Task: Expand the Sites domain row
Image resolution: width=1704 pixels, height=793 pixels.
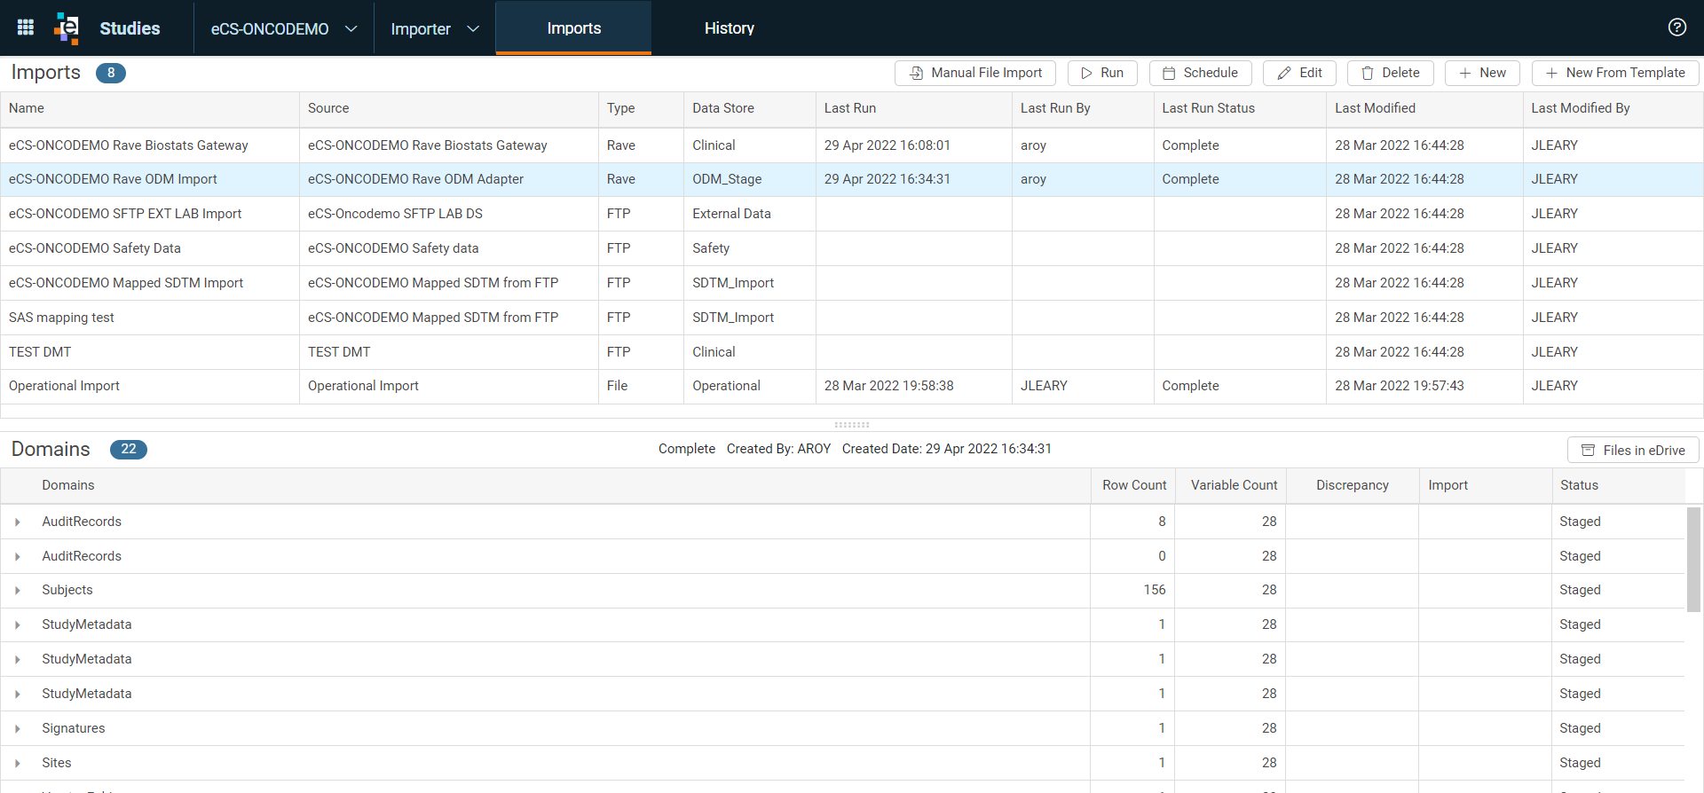Action: pyautogui.click(x=17, y=764)
